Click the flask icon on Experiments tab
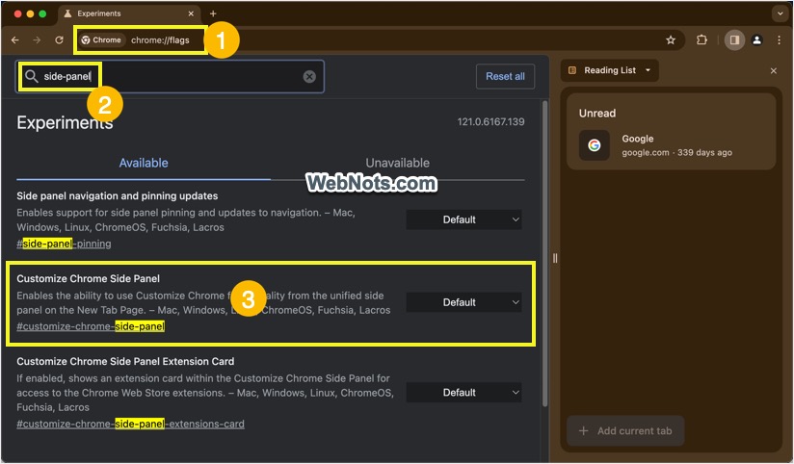 [67, 13]
